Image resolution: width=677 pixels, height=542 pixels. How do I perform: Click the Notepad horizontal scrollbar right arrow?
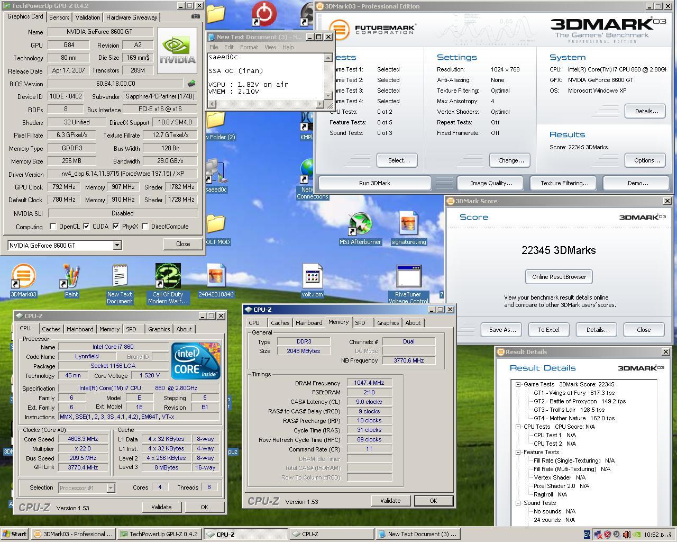[x=319, y=104]
